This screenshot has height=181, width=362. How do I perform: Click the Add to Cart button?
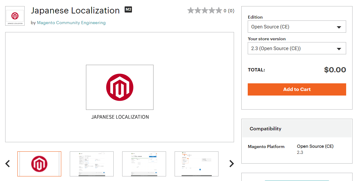296,89
